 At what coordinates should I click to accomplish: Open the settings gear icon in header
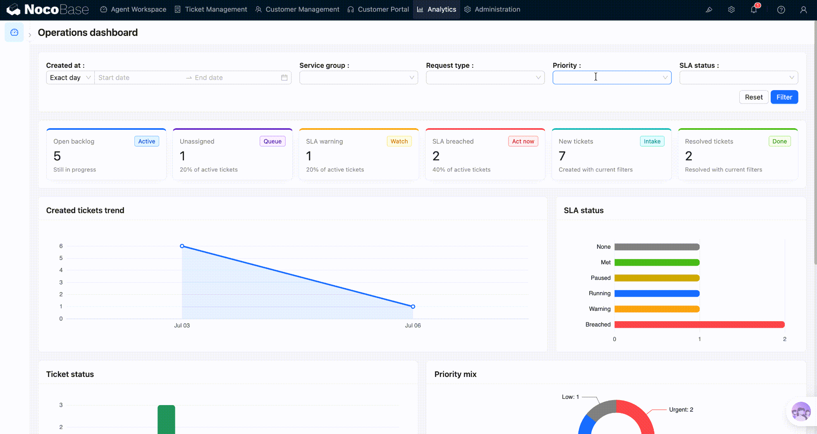(x=731, y=10)
